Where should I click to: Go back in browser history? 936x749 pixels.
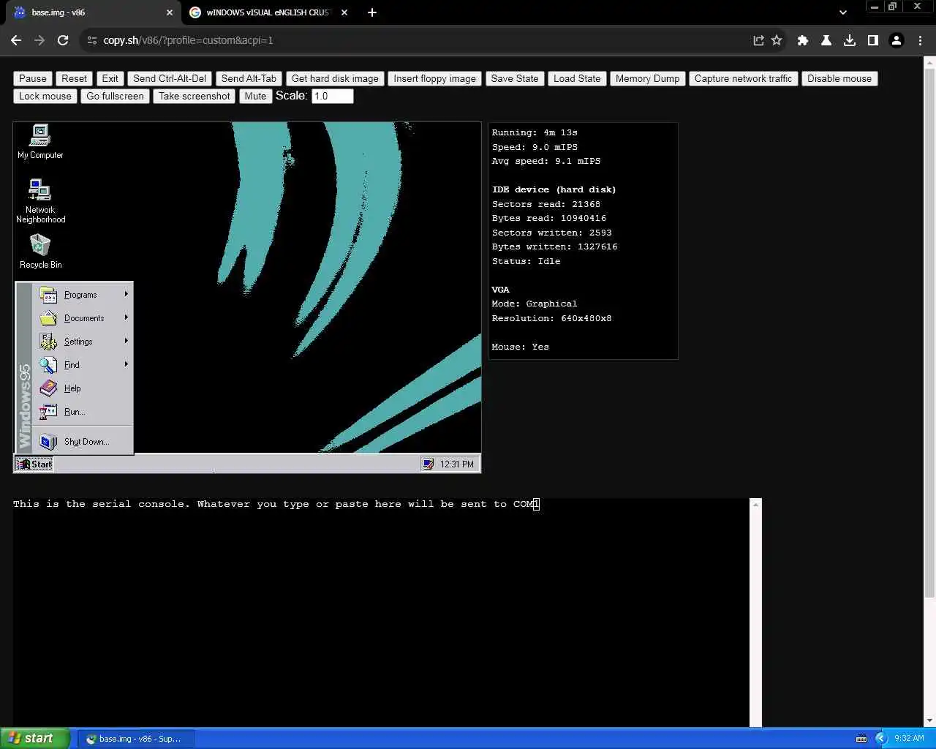click(x=16, y=40)
